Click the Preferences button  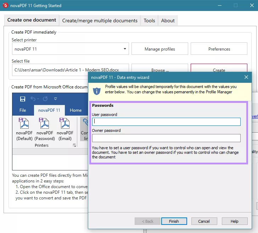219,49
